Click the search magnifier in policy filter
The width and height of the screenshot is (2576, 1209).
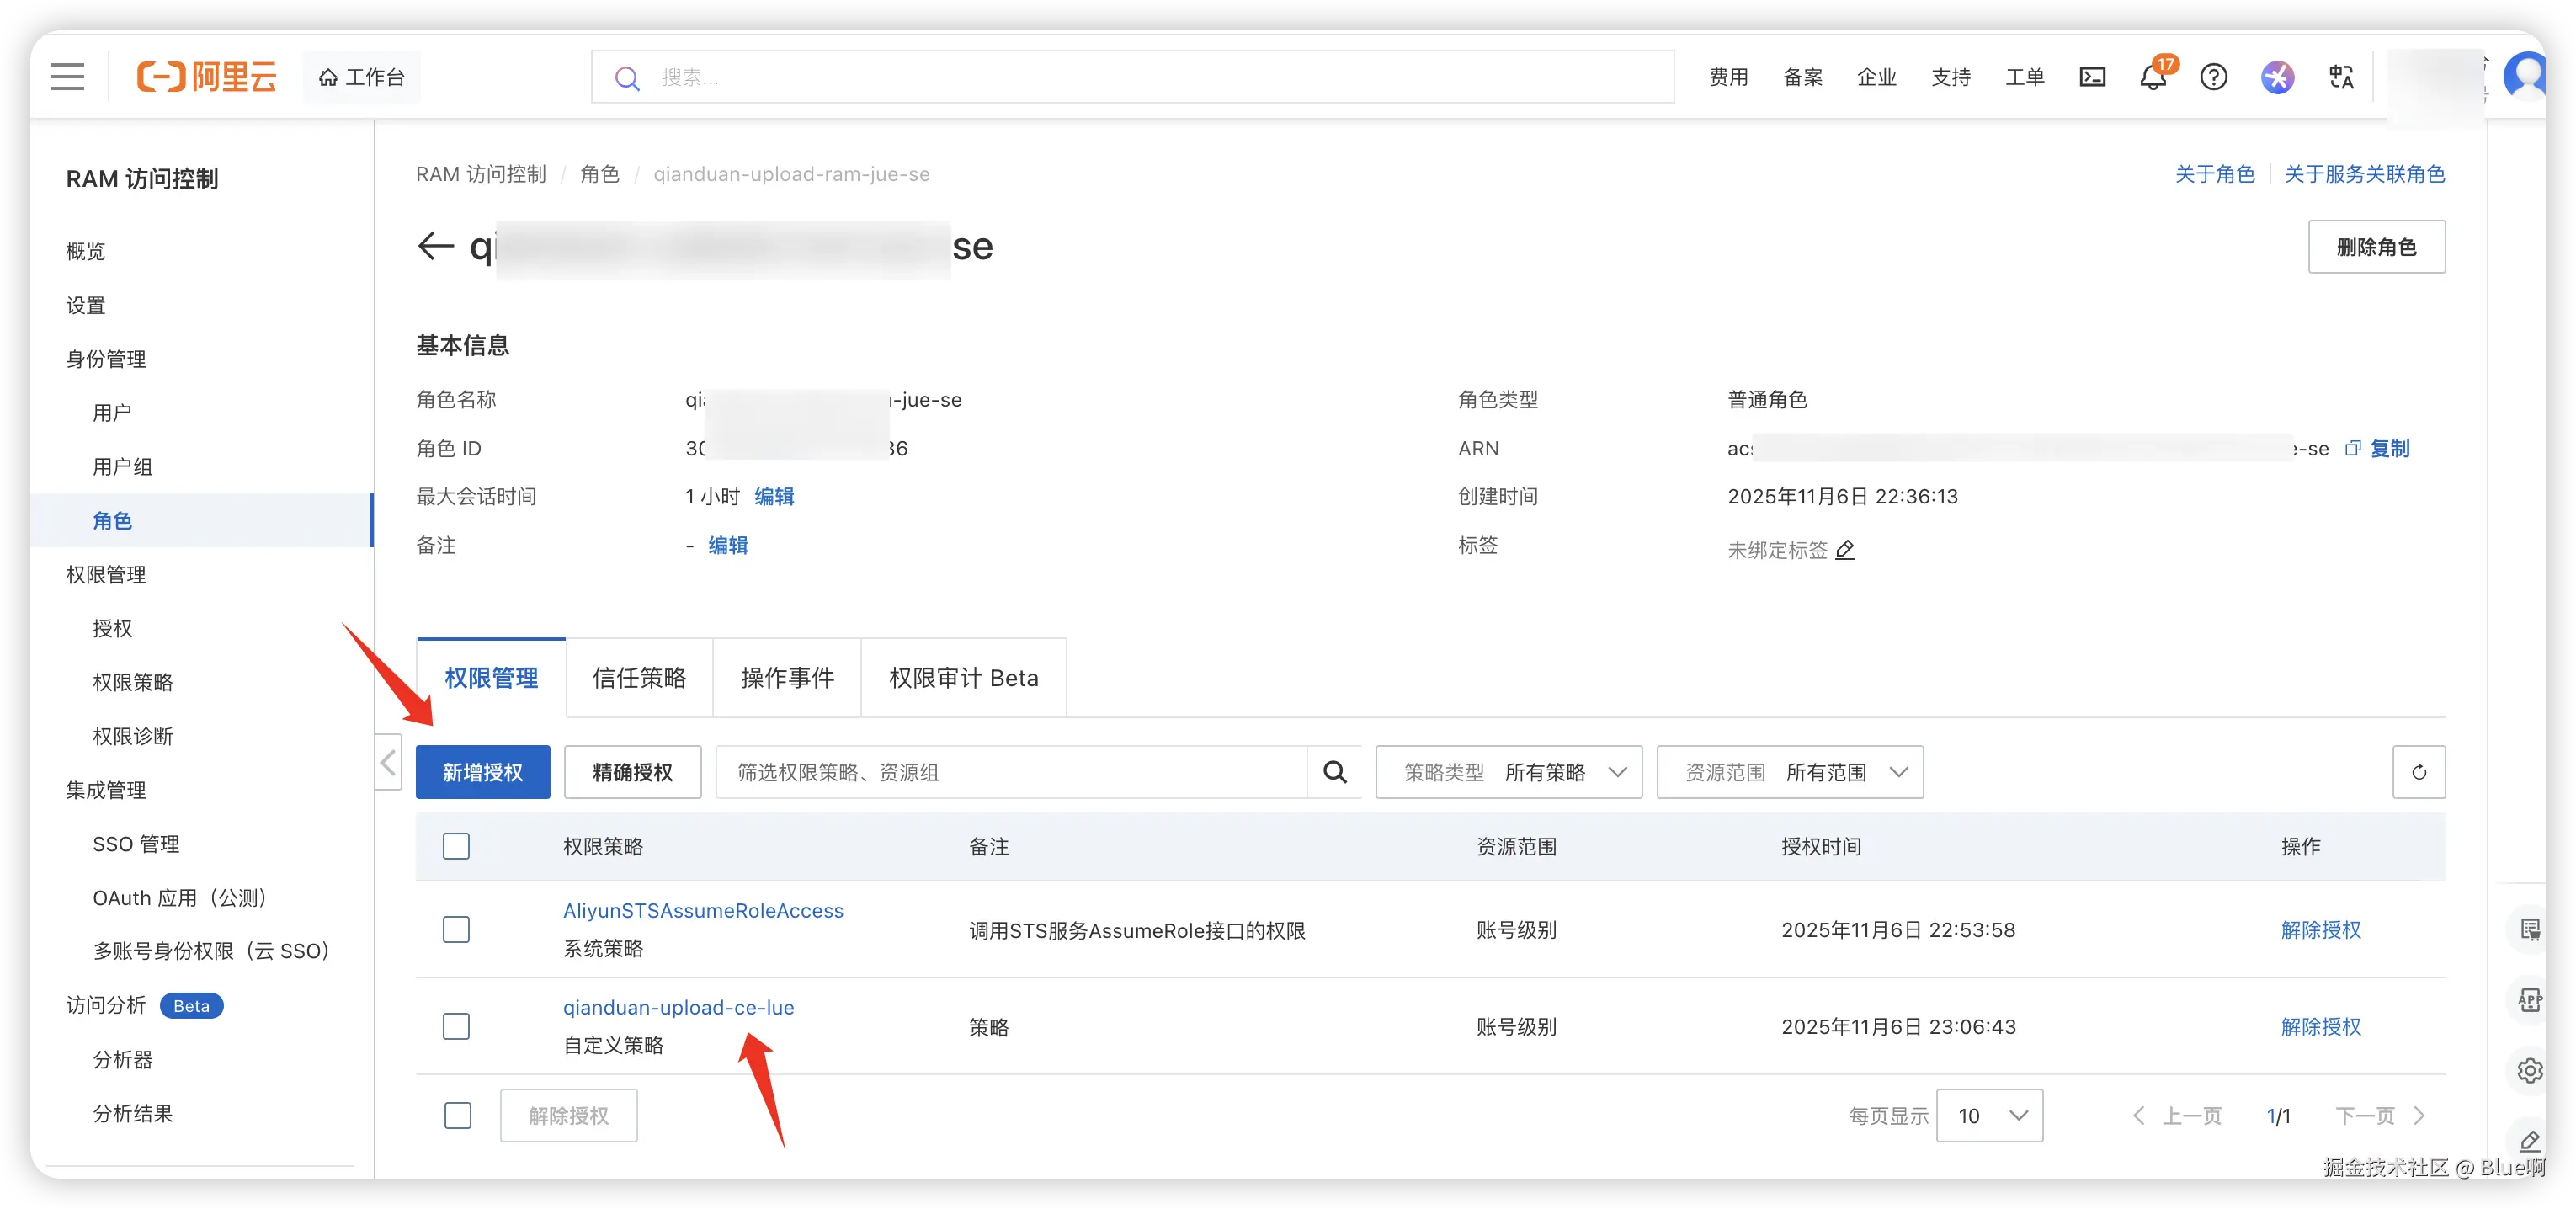[1334, 772]
